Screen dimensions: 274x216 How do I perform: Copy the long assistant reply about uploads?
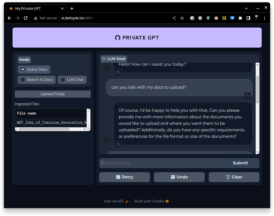tap(119, 145)
